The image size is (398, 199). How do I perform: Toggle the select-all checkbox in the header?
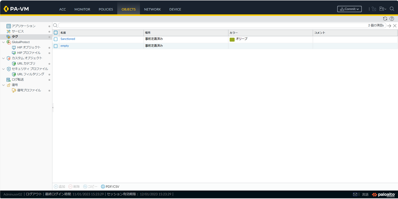56,33
